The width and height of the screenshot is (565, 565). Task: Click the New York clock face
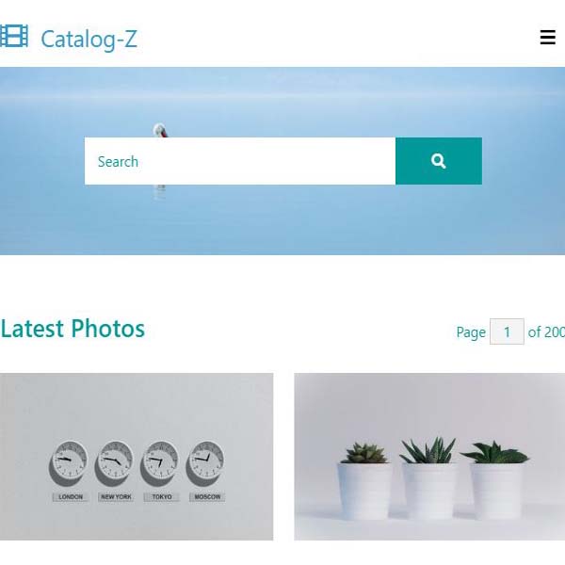pos(115,460)
